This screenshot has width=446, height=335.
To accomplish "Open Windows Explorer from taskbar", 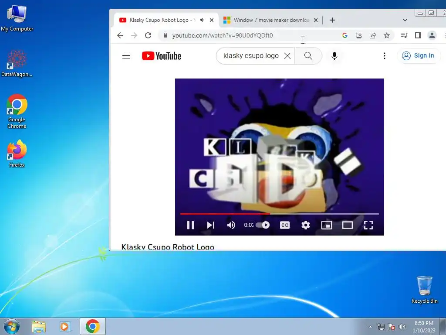I will [x=39, y=326].
